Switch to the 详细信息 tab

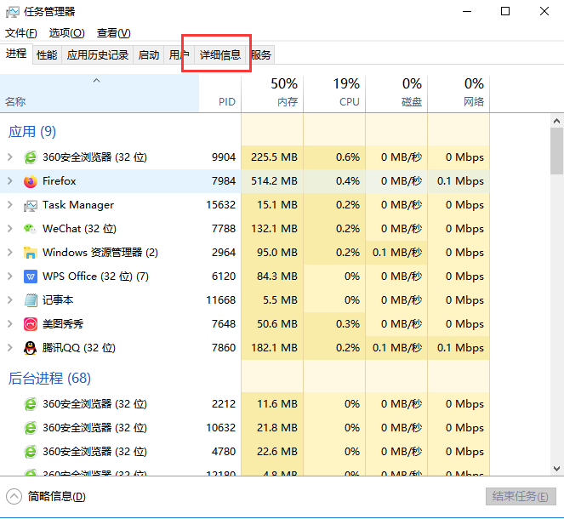point(219,55)
